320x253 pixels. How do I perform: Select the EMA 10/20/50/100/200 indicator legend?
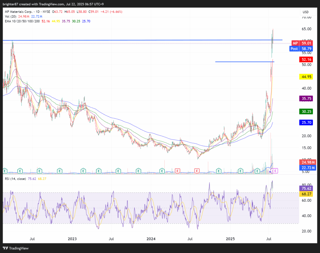[22, 21]
